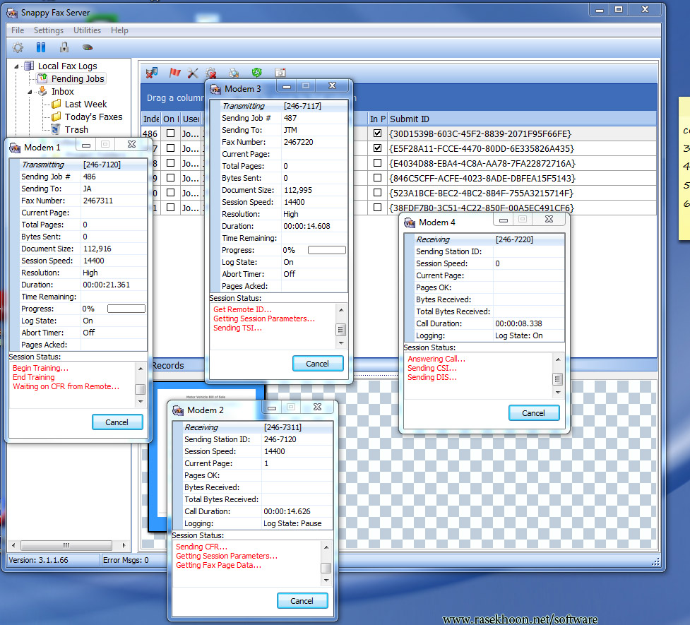The image size is (690, 625).
Task: Click the Modem 1 progress bar
Action: coord(126,309)
